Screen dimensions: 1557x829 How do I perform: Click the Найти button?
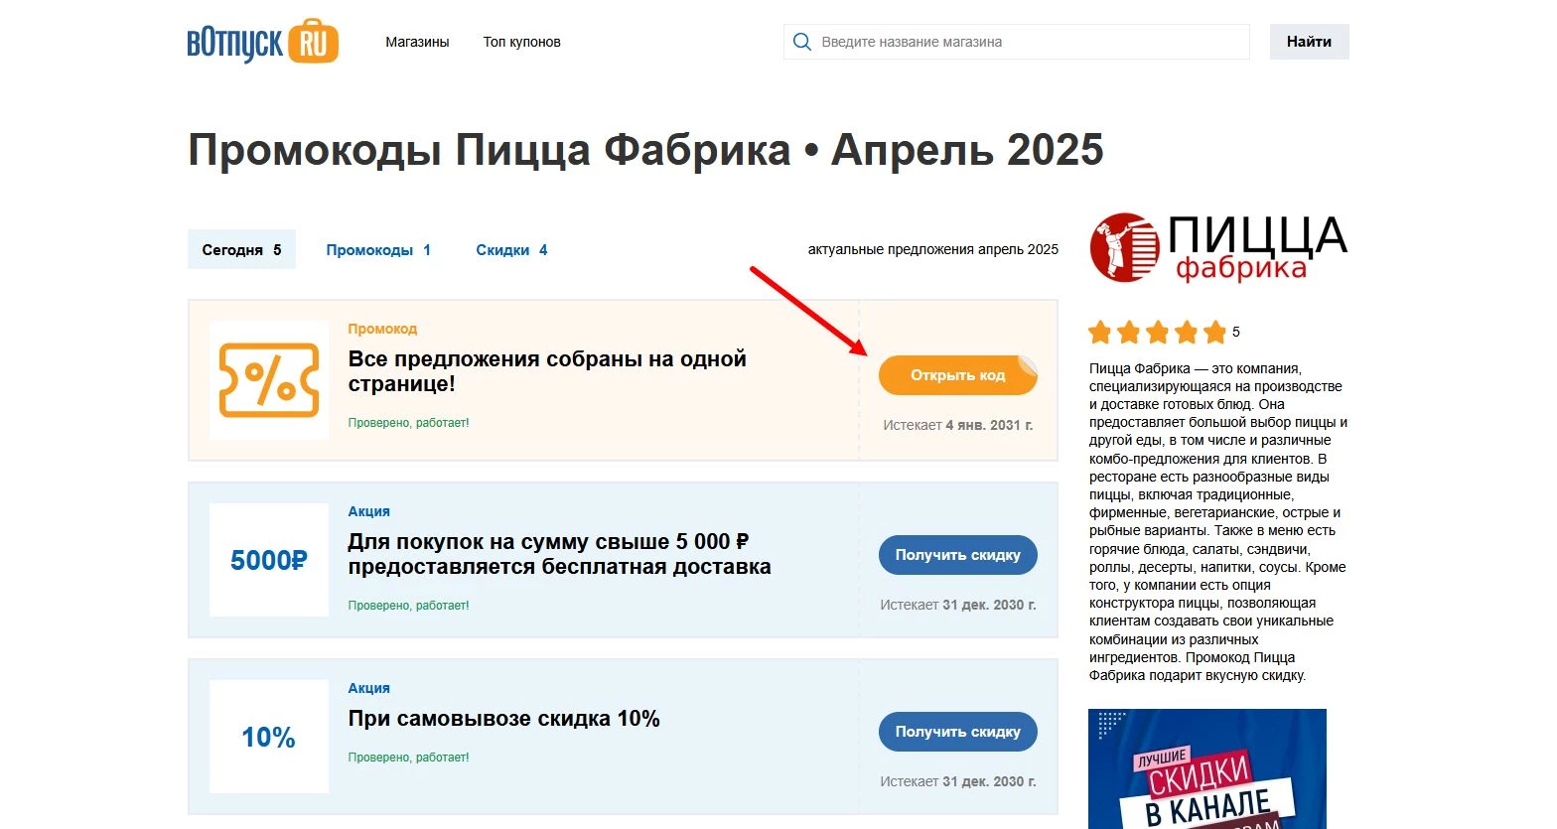[x=1309, y=42]
